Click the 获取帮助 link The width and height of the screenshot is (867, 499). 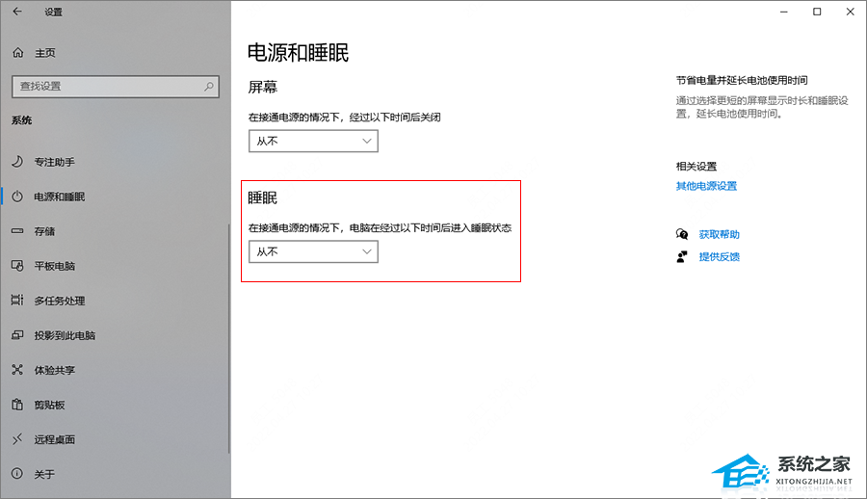click(719, 234)
